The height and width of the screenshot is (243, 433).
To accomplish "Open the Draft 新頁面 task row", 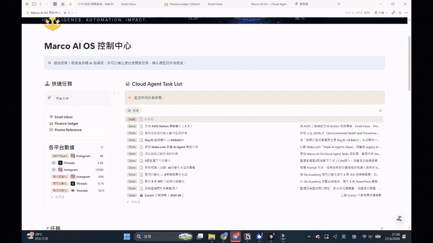I will pyautogui.click(x=254, y=120).
